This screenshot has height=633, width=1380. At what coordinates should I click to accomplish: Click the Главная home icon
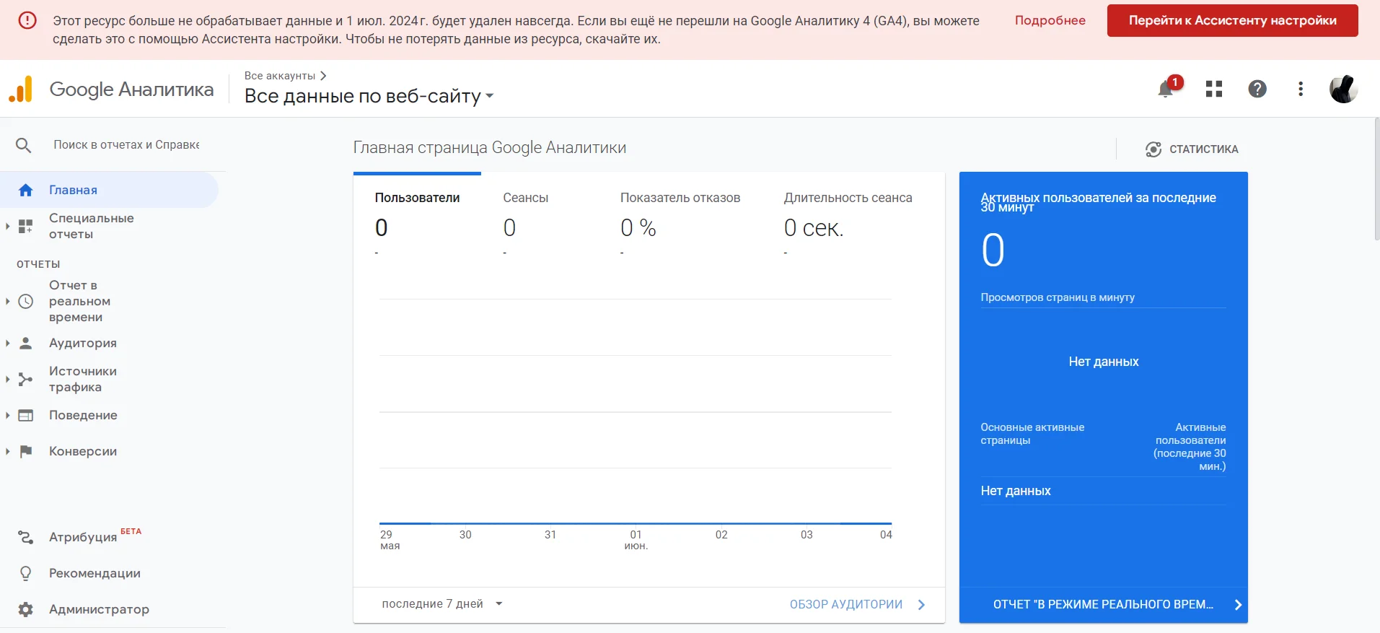[26, 190]
